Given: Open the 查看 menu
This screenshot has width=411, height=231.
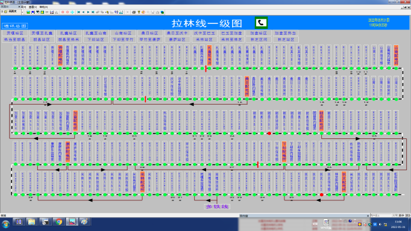Looking at the screenshot, I should [33, 7].
